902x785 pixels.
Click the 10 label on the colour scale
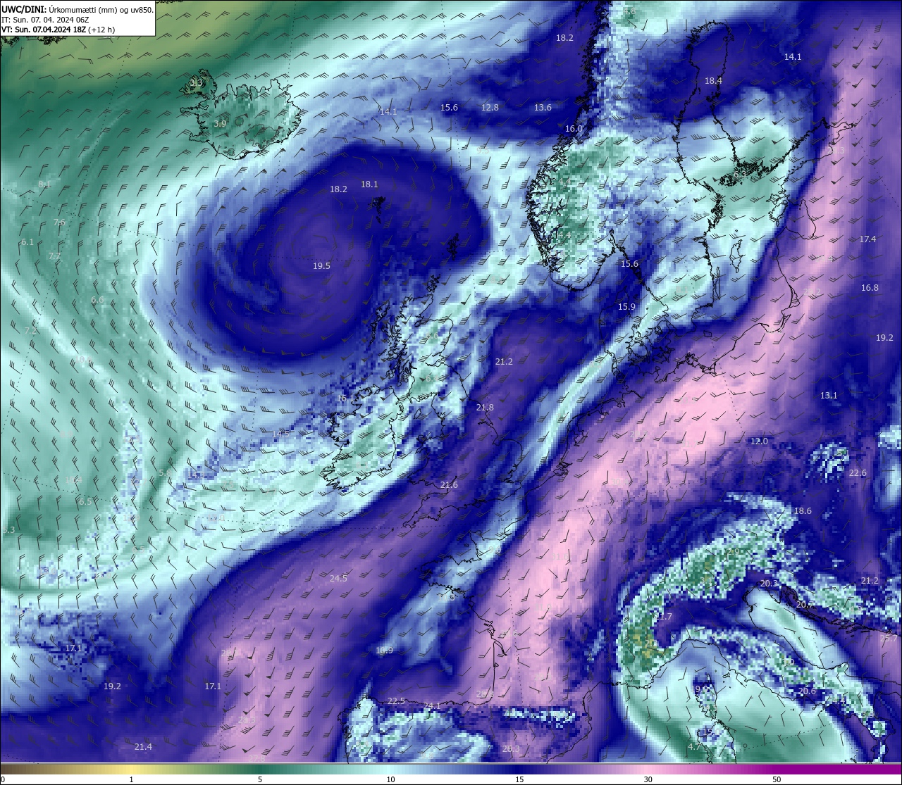[x=390, y=779]
